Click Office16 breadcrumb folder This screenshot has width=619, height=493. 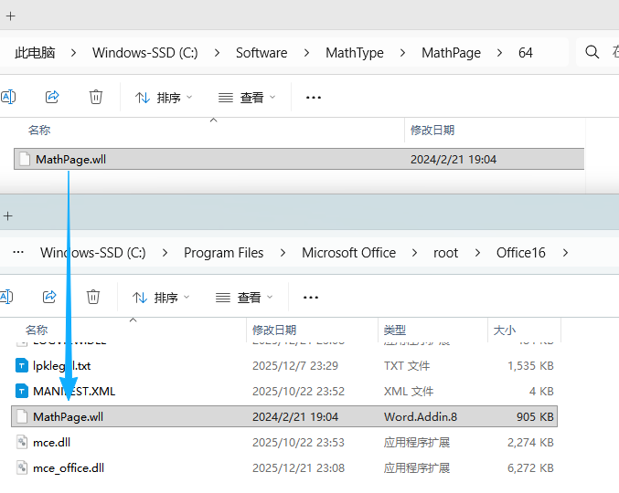[x=520, y=253]
